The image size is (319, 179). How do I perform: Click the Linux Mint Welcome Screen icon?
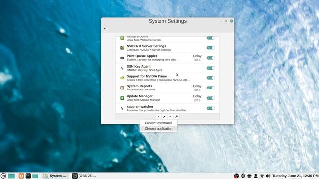click(x=122, y=38)
